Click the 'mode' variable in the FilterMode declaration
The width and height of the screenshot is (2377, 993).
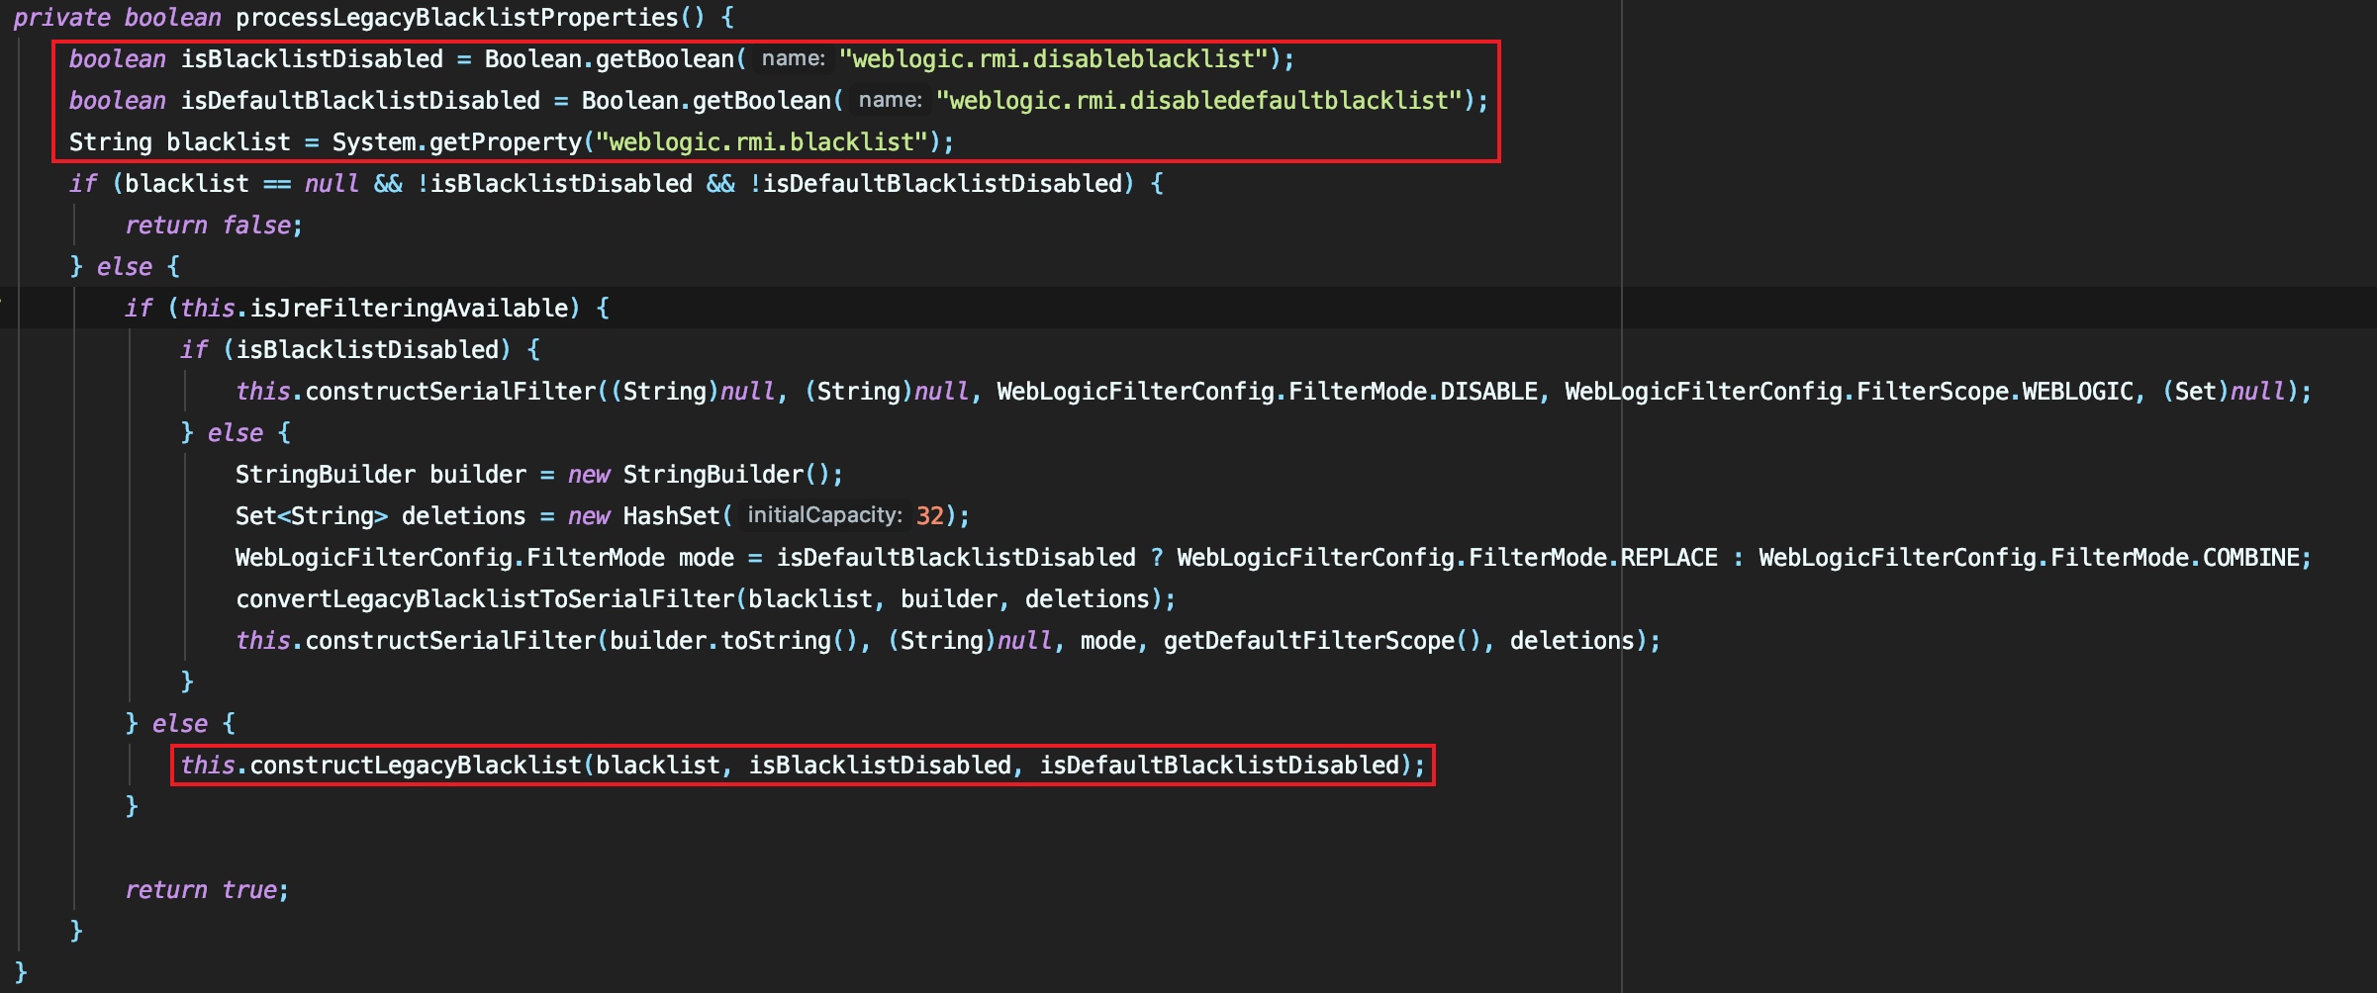click(707, 558)
